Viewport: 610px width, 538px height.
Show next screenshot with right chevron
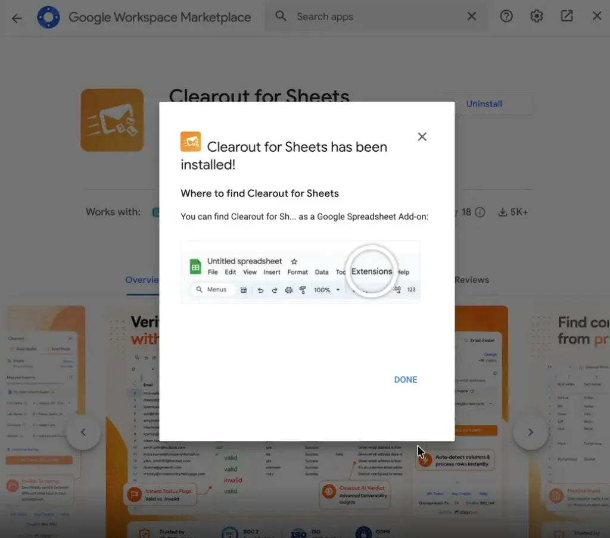click(531, 432)
